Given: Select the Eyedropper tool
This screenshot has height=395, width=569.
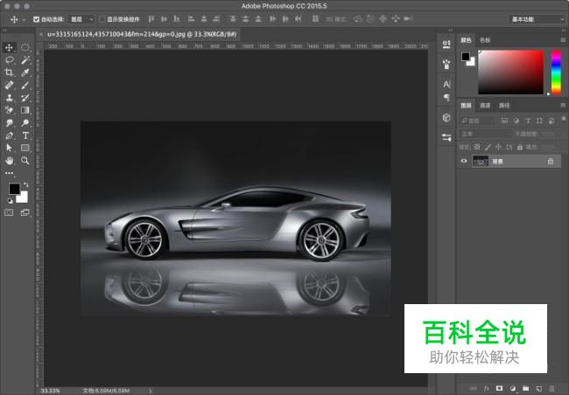Looking at the screenshot, I should pos(25,73).
